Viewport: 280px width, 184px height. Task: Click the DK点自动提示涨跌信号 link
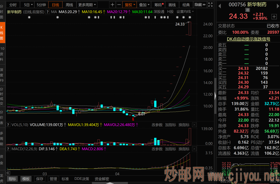(248, 39)
